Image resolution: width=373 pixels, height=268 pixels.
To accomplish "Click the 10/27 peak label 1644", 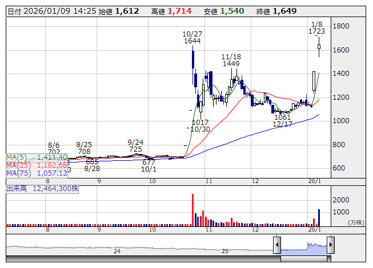I will pyautogui.click(x=191, y=41).
